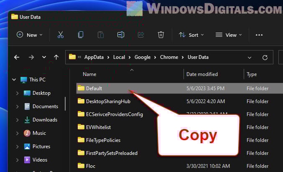Sort by the Type column header
Screen dimensions: 283x172
click(252, 74)
